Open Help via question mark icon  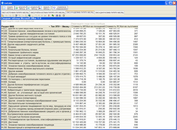tap(64, 15)
